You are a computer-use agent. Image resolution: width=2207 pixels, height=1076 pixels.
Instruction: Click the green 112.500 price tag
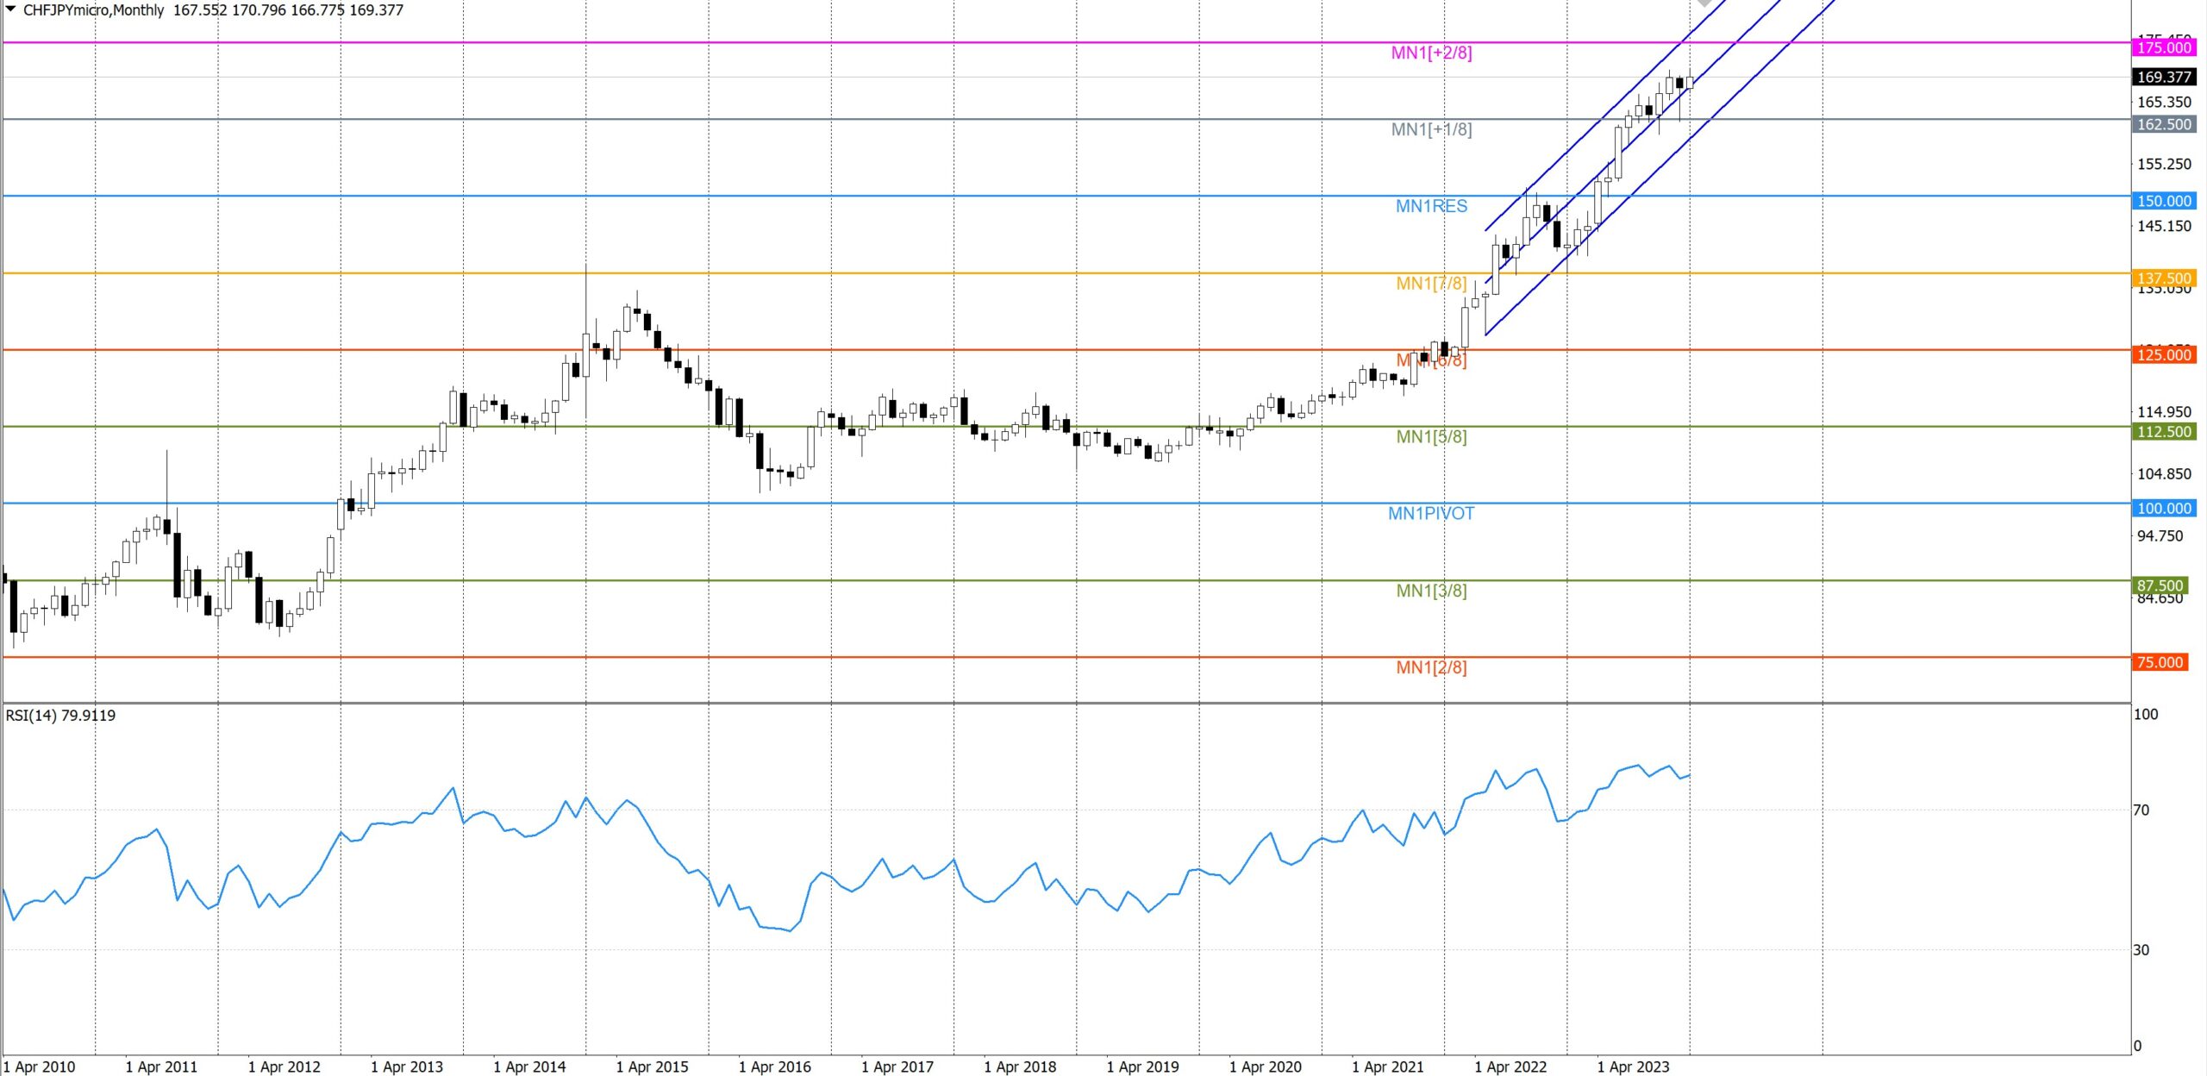[2163, 431]
